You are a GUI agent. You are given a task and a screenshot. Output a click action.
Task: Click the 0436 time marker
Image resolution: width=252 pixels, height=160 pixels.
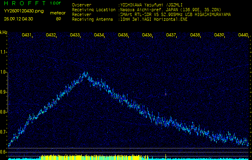(x=147, y=35)
